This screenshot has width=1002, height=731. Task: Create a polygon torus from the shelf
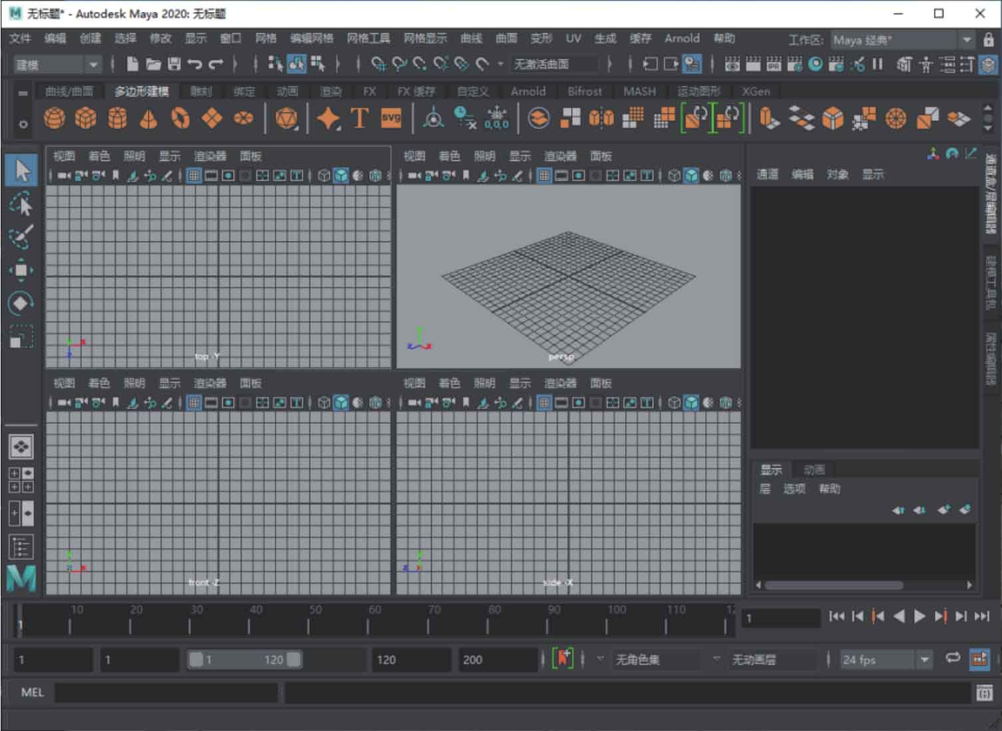[x=180, y=118]
